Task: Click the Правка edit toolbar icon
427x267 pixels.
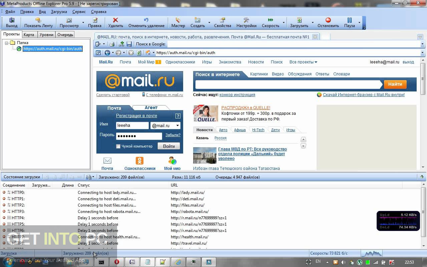Action: tap(95, 23)
